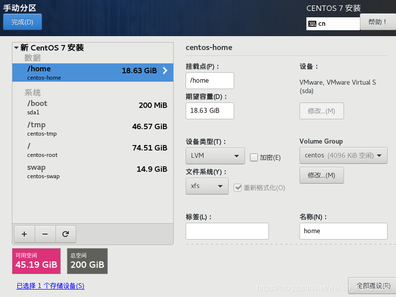Click the keyboard layout icon next to cn
Screen dimensions: 396x297
[312, 24]
